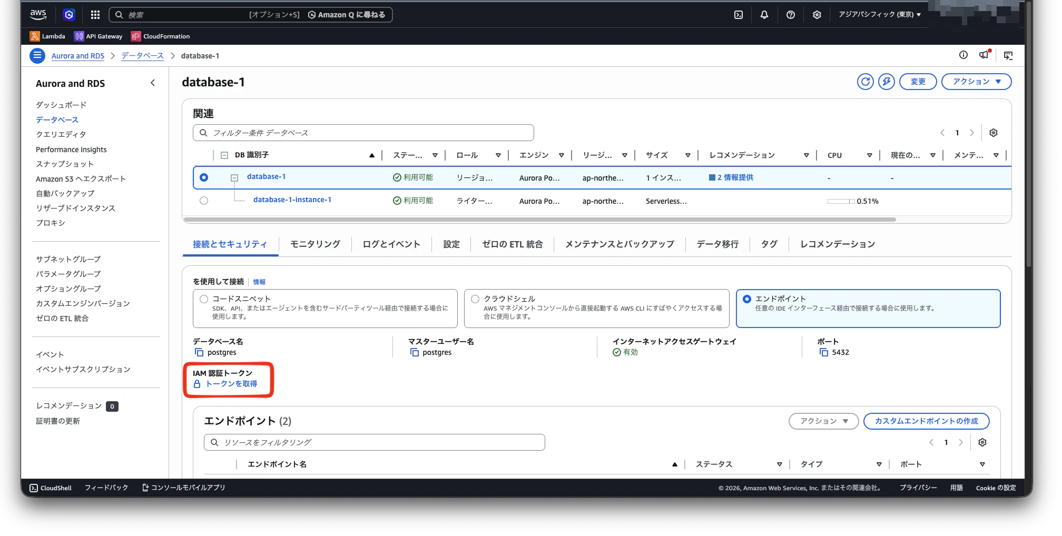The image size is (1062, 536).
Task: Click the トークンを取得 link
Action: 231,384
